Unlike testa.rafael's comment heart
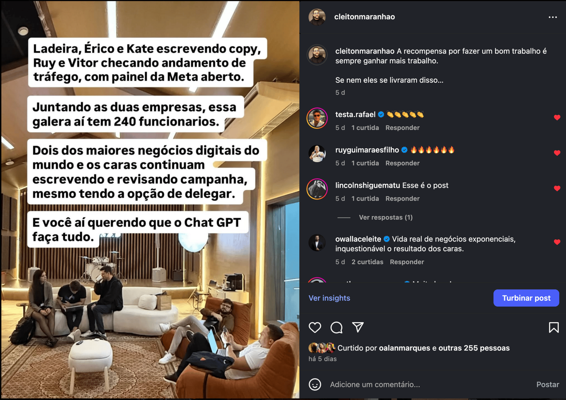The width and height of the screenshot is (566, 400). [x=557, y=118]
